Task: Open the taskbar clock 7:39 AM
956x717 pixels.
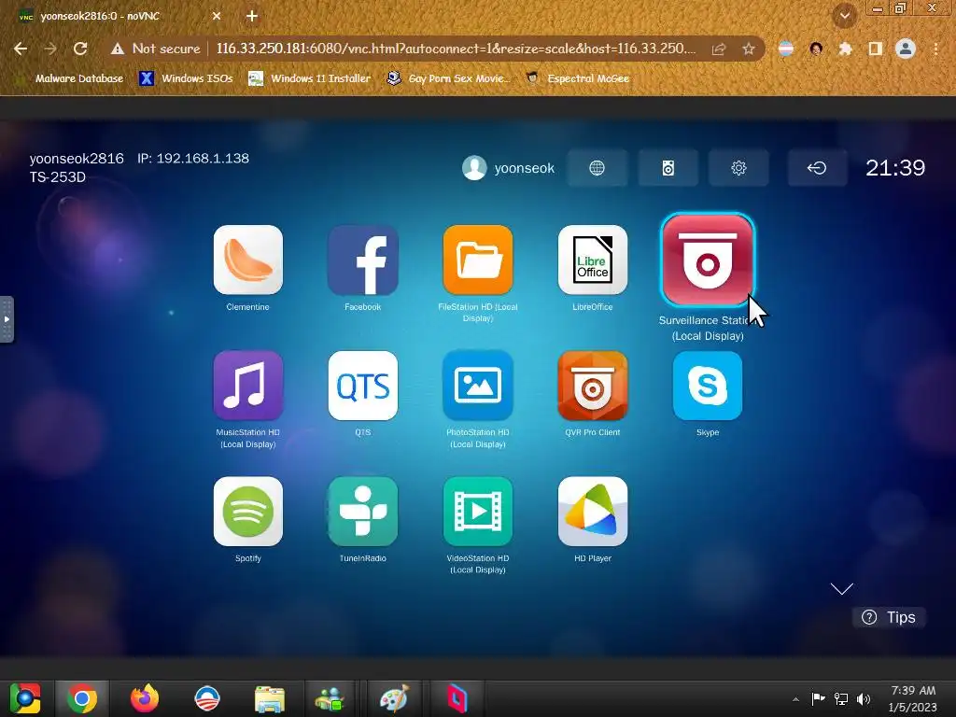Action: pos(913,698)
